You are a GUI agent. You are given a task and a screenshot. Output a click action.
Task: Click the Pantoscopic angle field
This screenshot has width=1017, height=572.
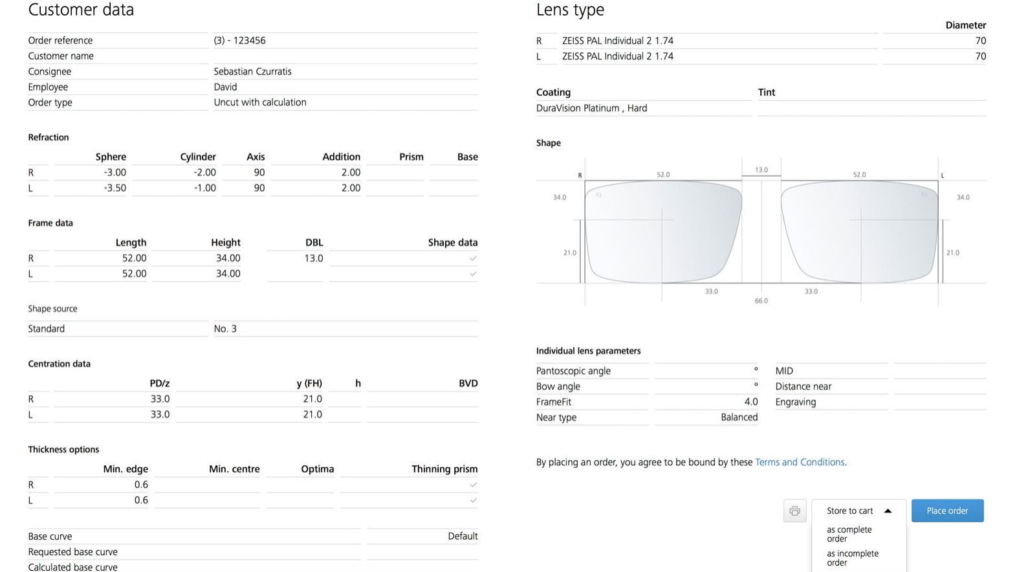706,371
